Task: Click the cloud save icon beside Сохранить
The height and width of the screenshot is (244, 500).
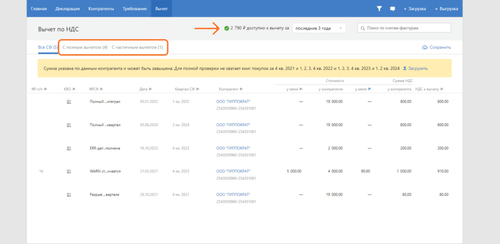Action: click(x=425, y=48)
